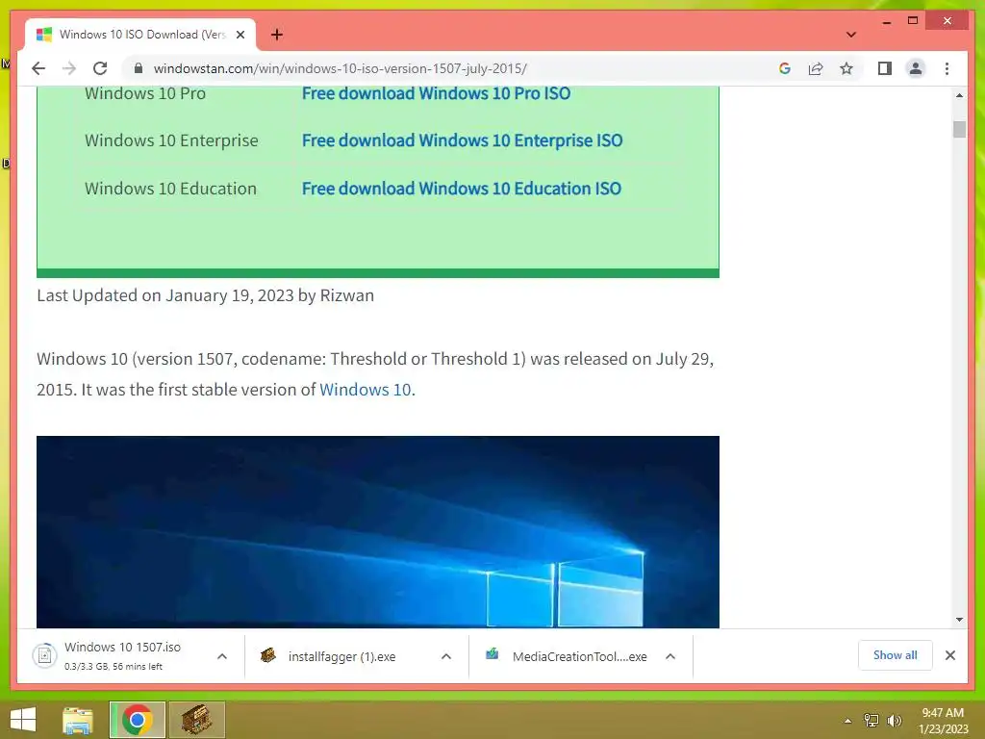
Task: Open Chrome's three-dot menu
Action: click(x=947, y=68)
